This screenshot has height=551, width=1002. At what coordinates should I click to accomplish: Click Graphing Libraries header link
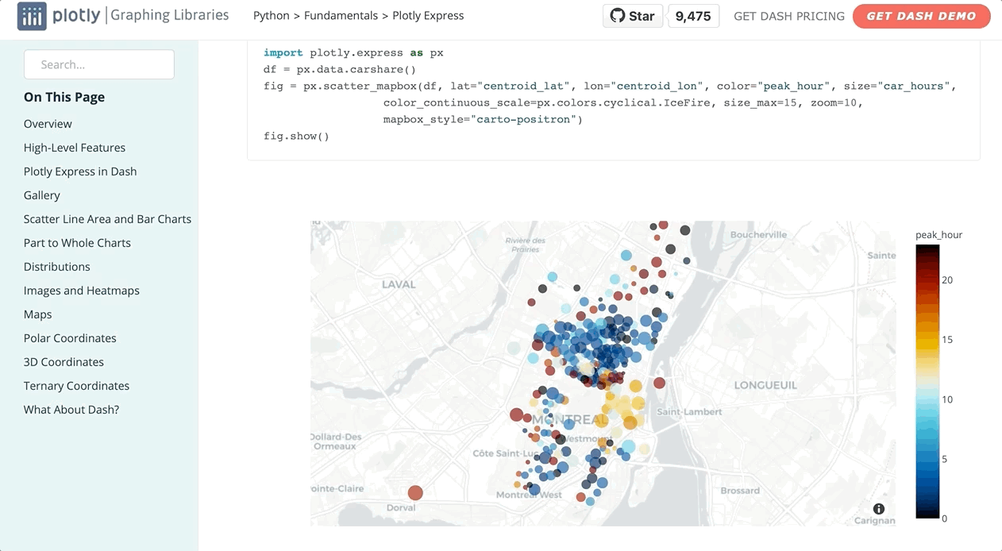[169, 15]
